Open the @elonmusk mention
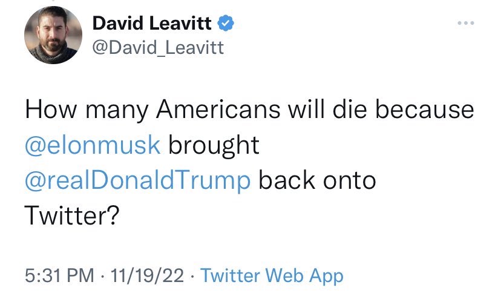This screenshot has width=501, height=302. (x=93, y=145)
